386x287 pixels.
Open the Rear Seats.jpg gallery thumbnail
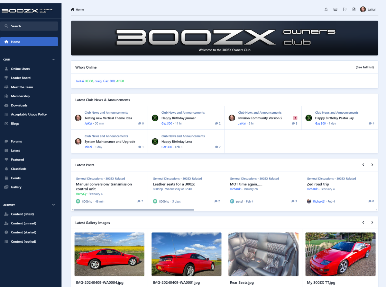tap(263, 254)
